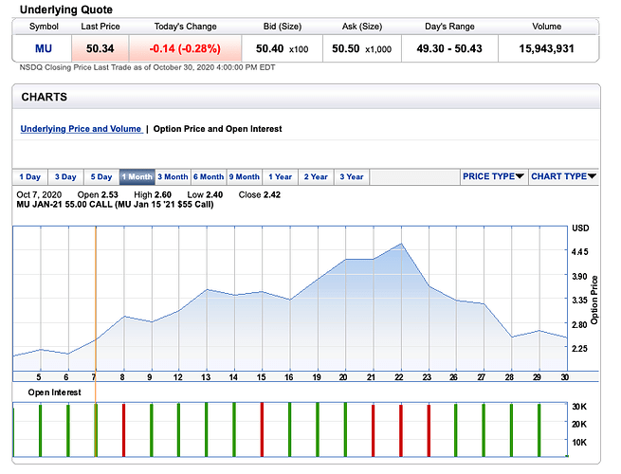Open Underlying Price and Volume chart
Viewport: 621px width, 474px height.
click(x=81, y=129)
